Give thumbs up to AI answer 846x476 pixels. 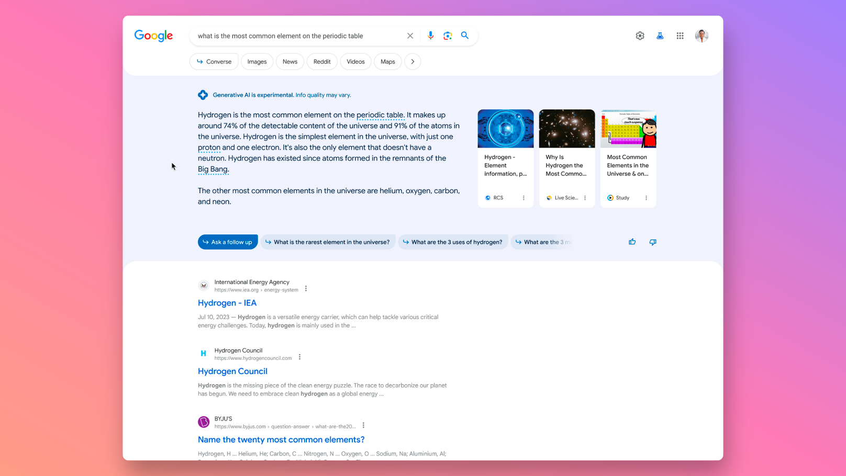click(x=632, y=242)
